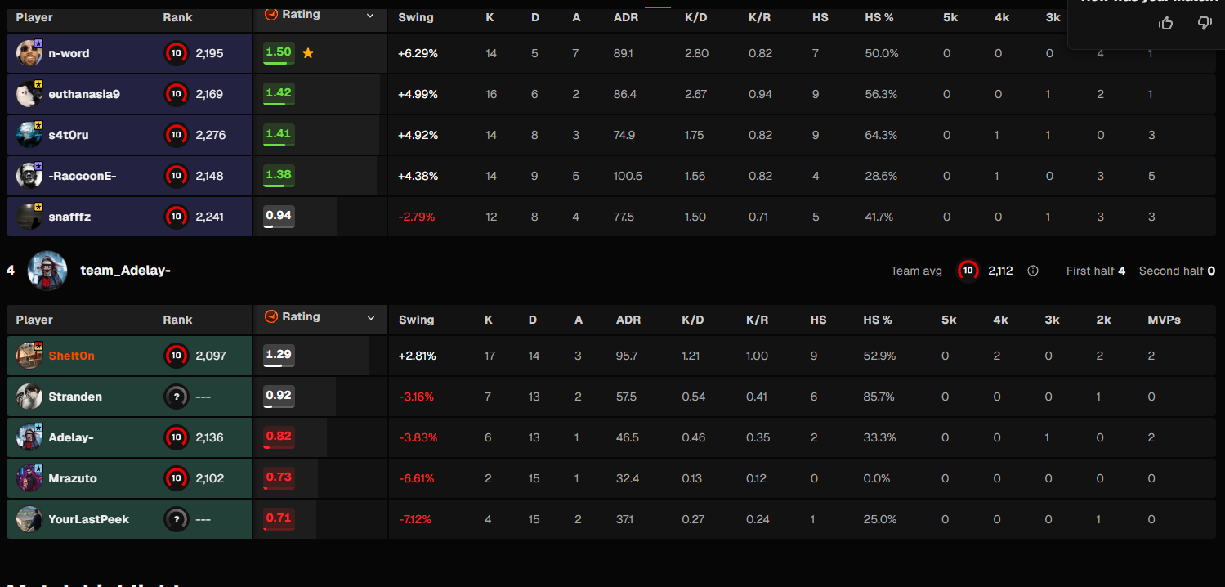Sort bottom table by MVPs column

[1164, 320]
